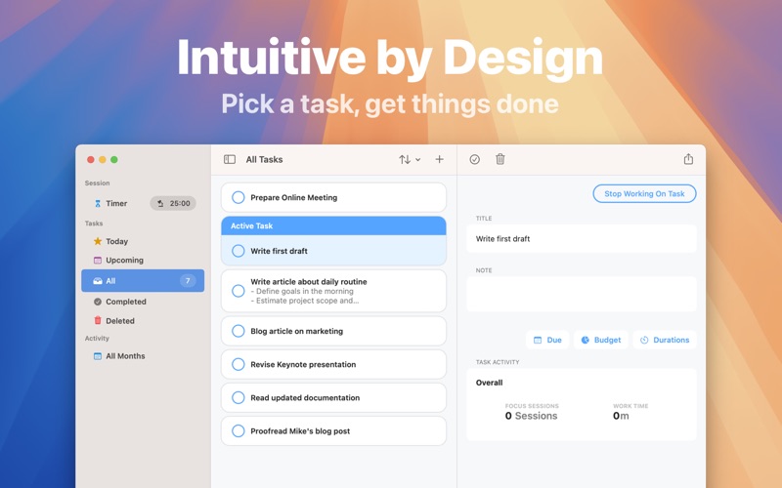Image resolution: width=782 pixels, height=488 pixels.
Task: Click the 7 count badge on All
Action: (x=188, y=281)
